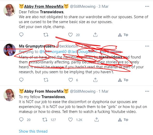Retweet Ms Grumpytrousers' tweet
The image size is (153, 135).
[46, 80]
